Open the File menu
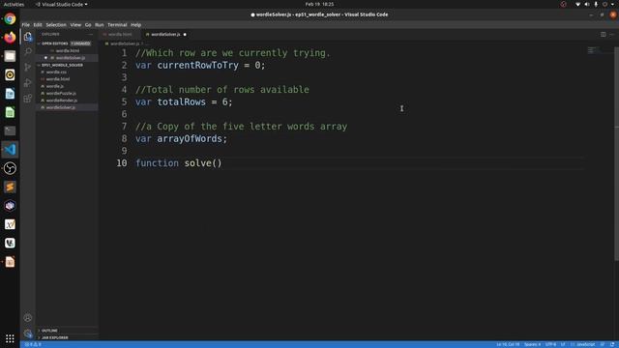Viewport: 619px width, 348px height. coord(26,25)
